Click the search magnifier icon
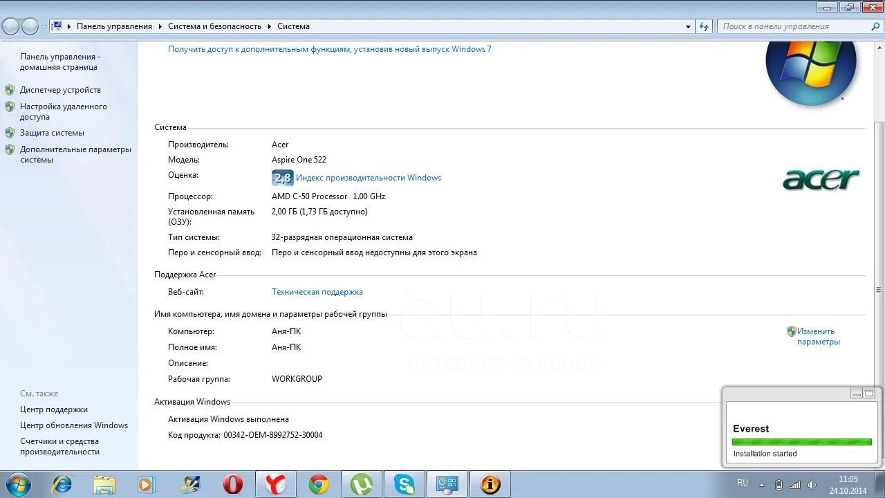 (875, 26)
